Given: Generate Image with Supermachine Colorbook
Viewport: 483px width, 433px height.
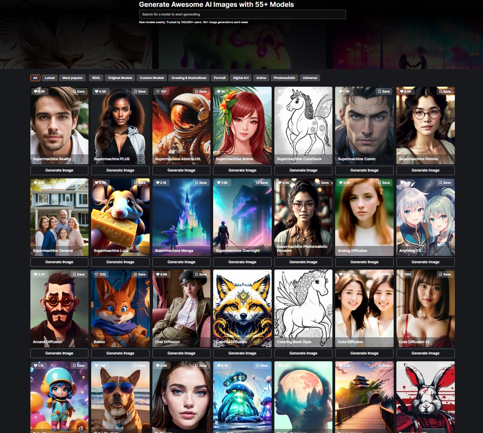Looking at the screenshot, I should 303,170.
